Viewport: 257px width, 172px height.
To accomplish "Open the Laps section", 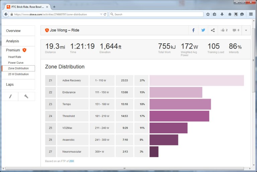I will click(x=10, y=84).
